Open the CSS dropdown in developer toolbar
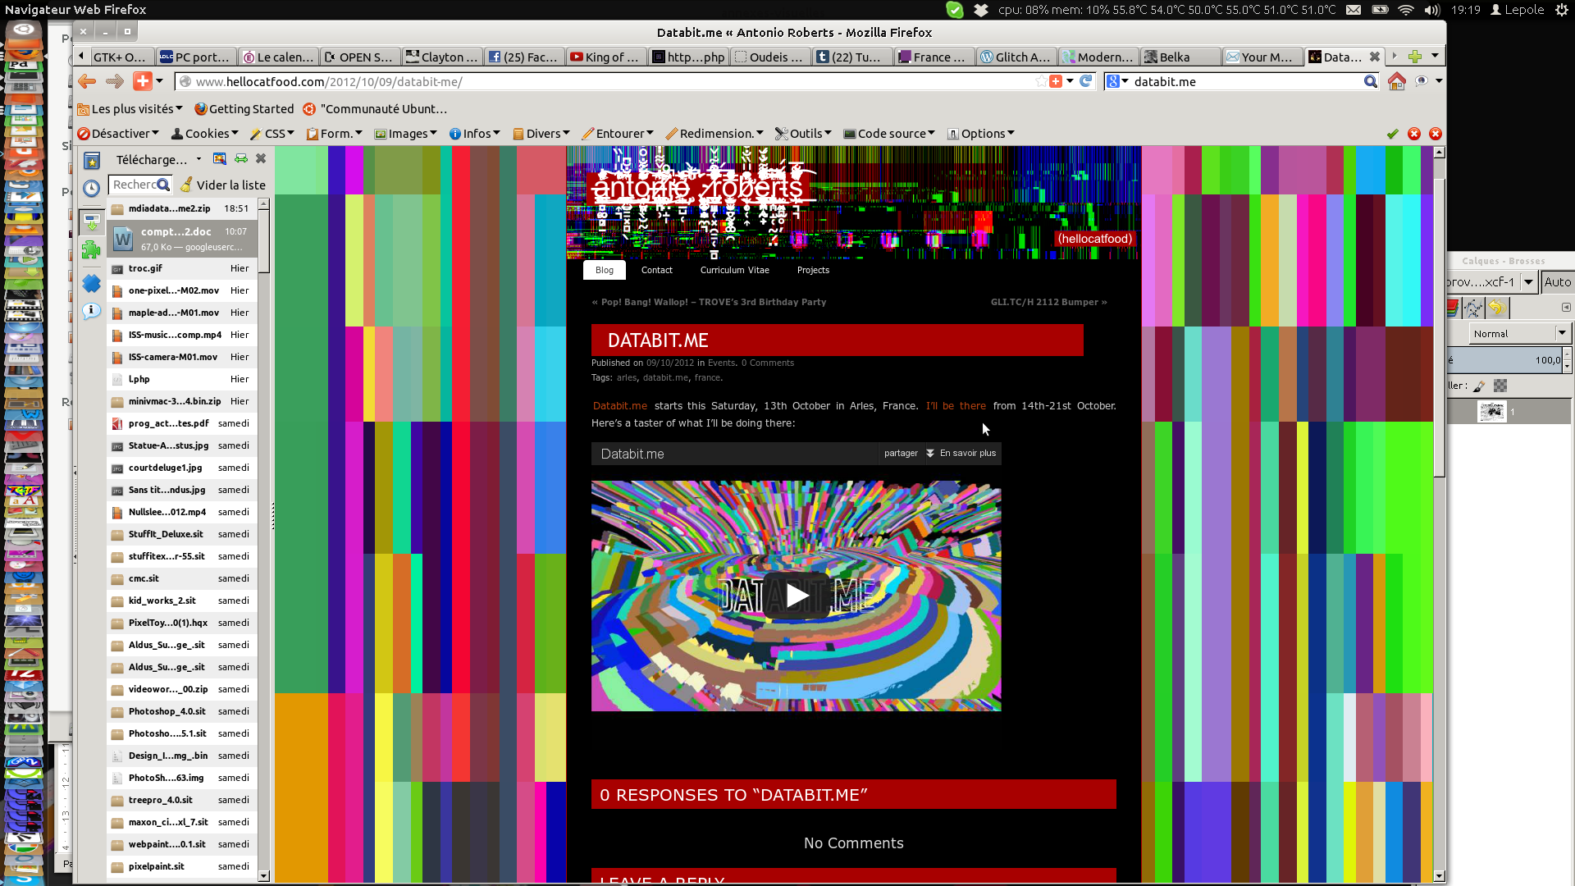This screenshot has height=886, width=1575. 273,134
